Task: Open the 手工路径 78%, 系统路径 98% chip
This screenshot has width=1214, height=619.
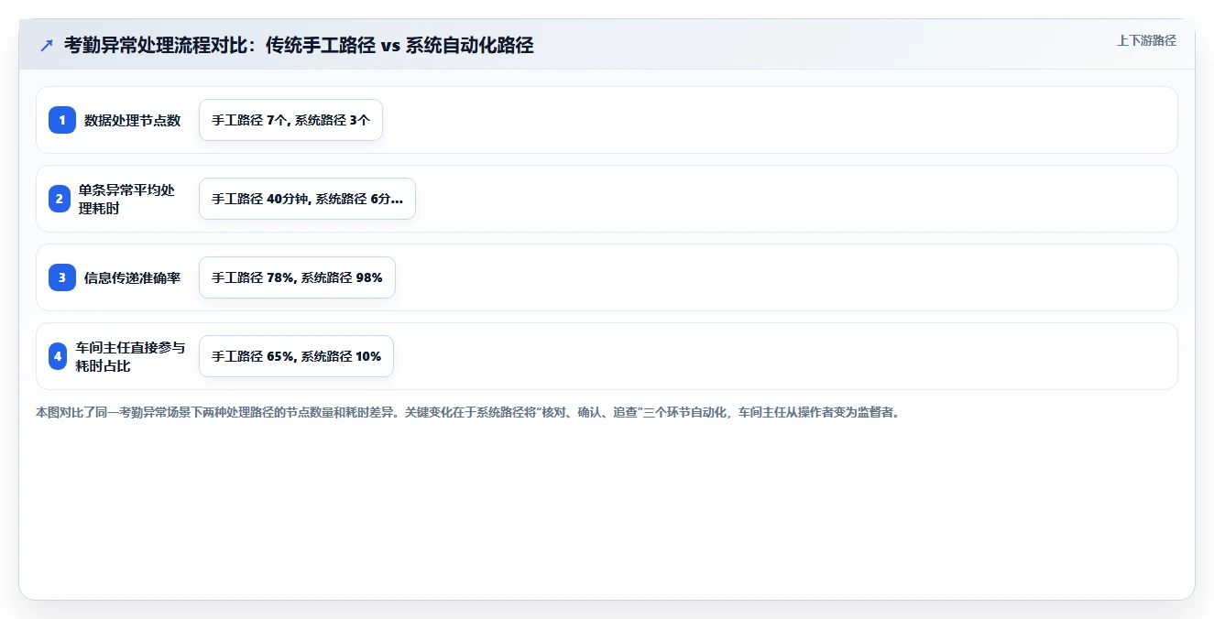Action: tap(297, 277)
